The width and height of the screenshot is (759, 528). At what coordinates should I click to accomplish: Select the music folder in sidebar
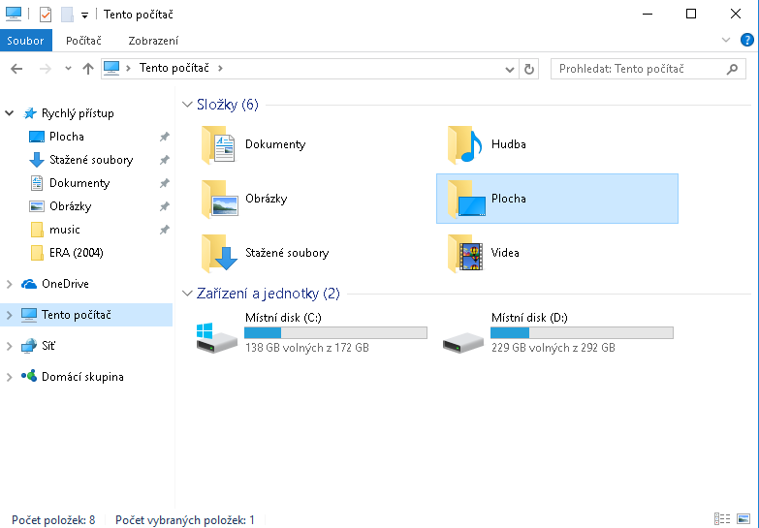[x=64, y=230]
